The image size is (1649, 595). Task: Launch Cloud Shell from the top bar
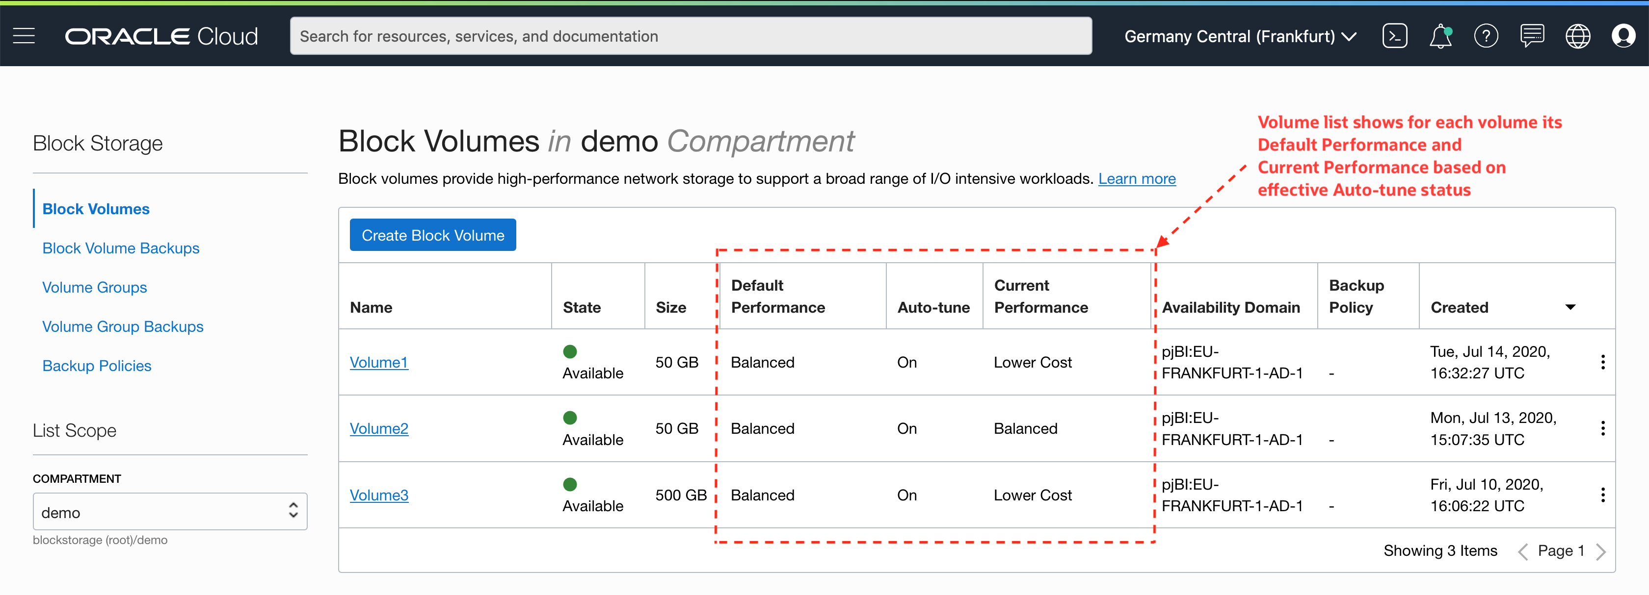[x=1395, y=36]
